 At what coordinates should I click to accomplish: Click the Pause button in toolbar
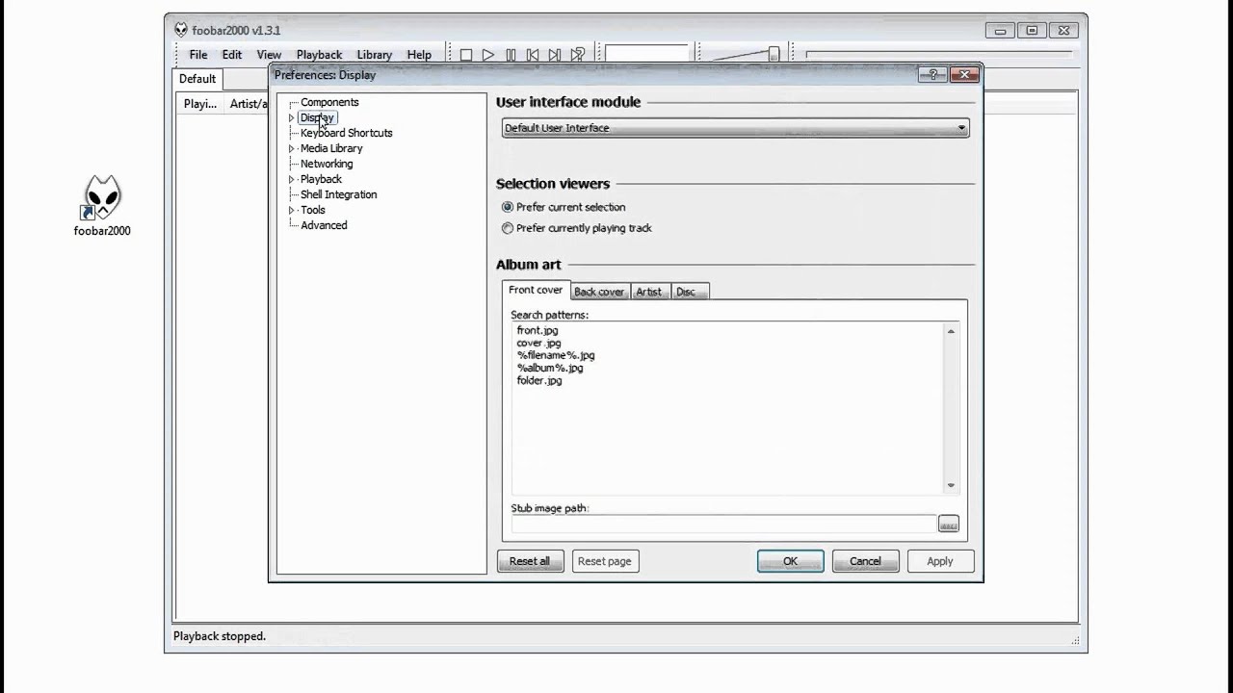(x=511, y=55)
